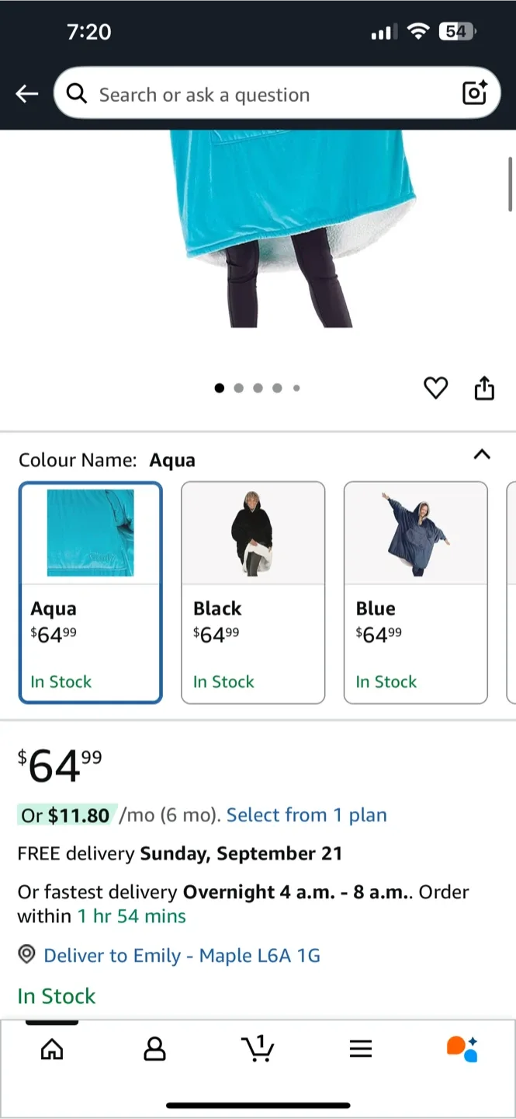Viewport: 516px width, 1119px height.
Task: Open the shopping cart with 1 item
Action: pyautogui.click(x=258, y=1049)
